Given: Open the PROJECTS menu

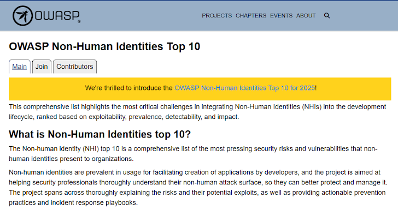Looking at the screenshot, I should click(216, 16).
